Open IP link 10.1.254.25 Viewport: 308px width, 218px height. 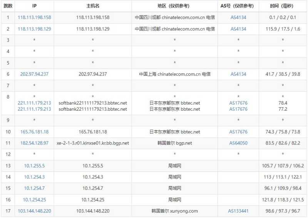click(34, 200)
